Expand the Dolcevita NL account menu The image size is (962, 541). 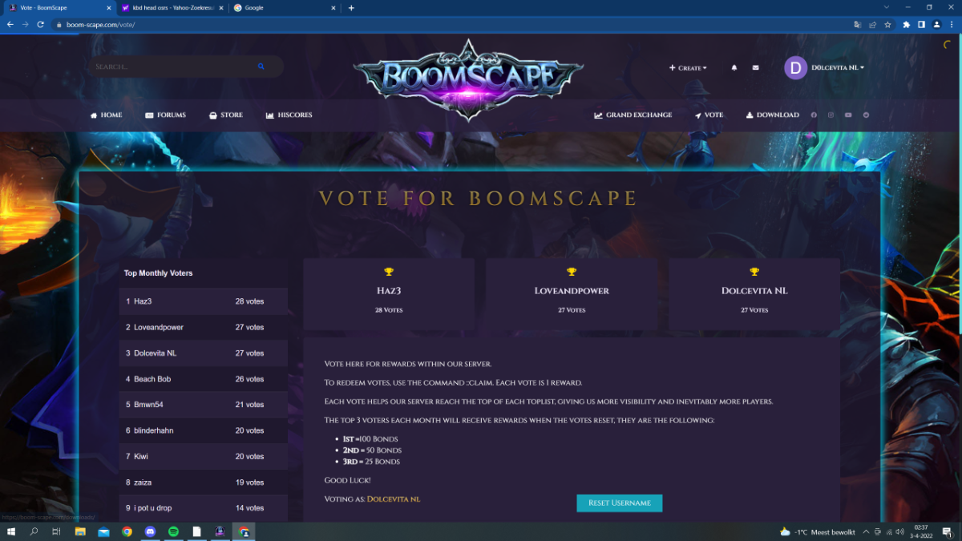coord(824,68)
